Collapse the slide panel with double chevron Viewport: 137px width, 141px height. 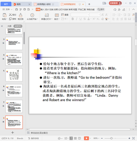coord(2,26)
